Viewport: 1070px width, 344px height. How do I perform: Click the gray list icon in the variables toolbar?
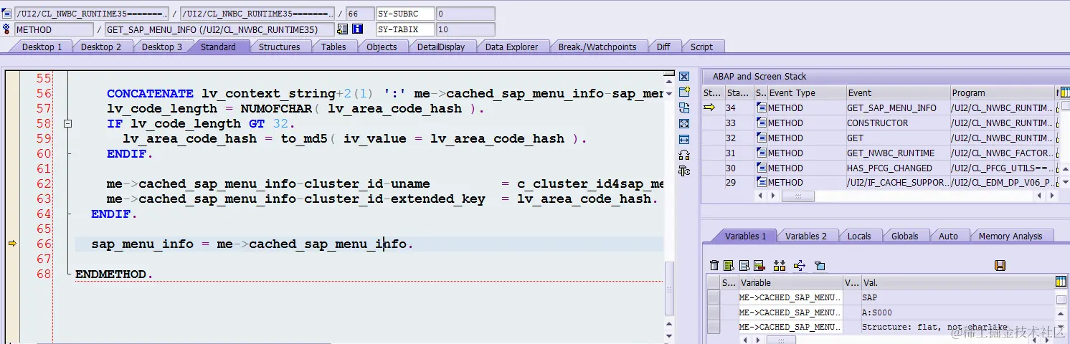pos(744,266)
